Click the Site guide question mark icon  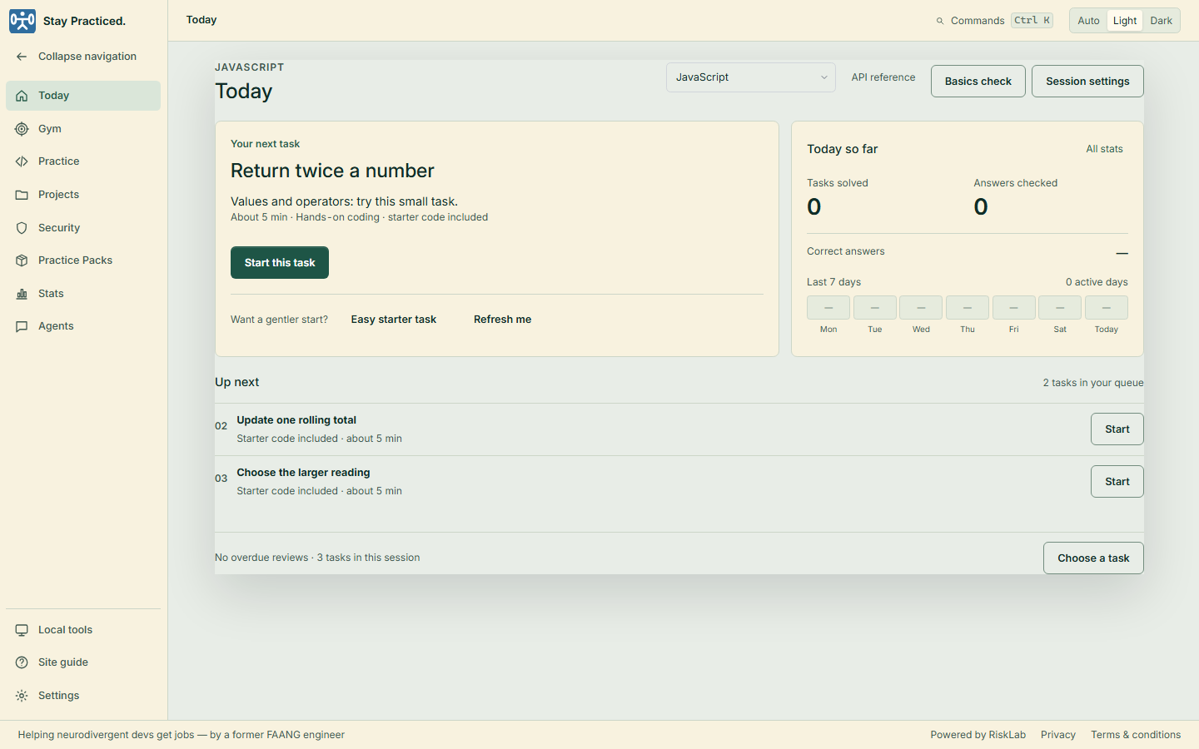22,662
